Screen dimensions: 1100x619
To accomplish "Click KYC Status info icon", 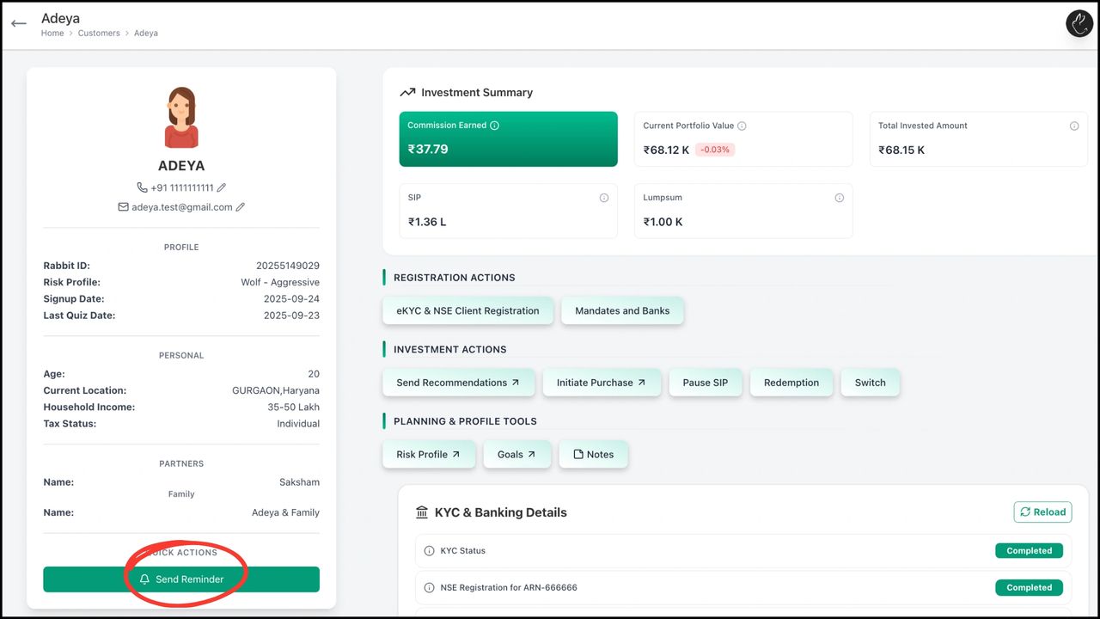I will point(429,551).
